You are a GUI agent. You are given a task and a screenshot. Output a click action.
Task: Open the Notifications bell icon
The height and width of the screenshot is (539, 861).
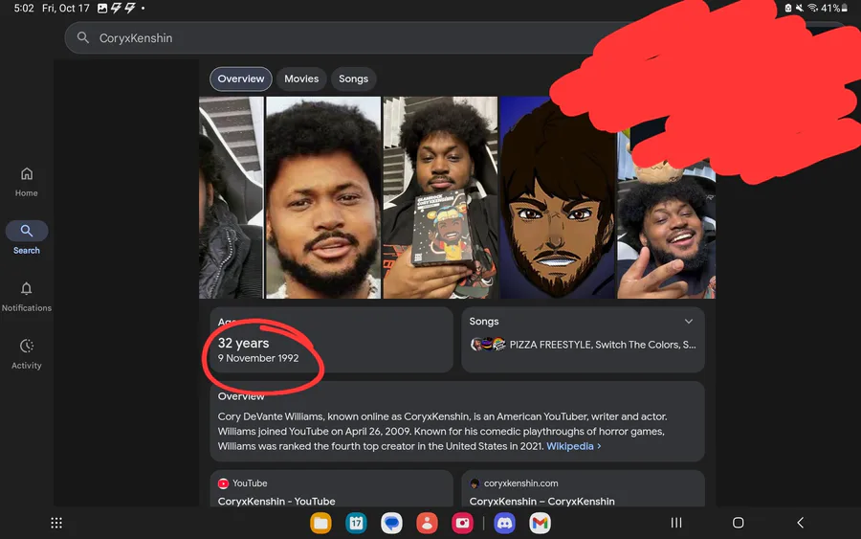(x=27, y=288)
